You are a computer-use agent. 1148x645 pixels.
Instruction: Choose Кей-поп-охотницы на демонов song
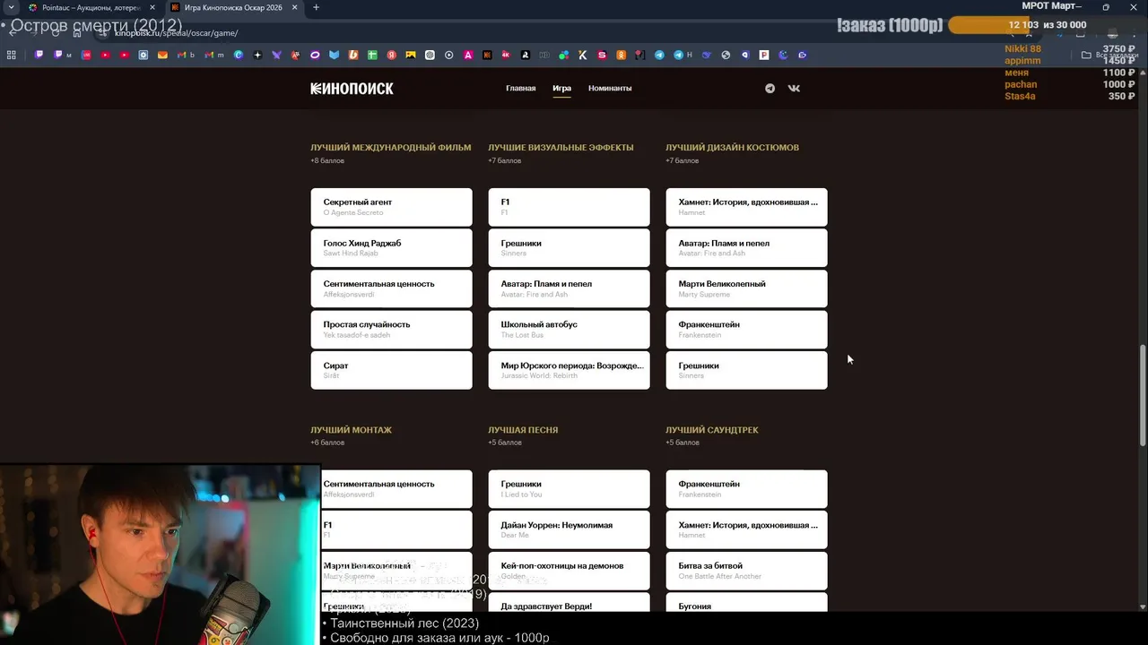[569, 571]
